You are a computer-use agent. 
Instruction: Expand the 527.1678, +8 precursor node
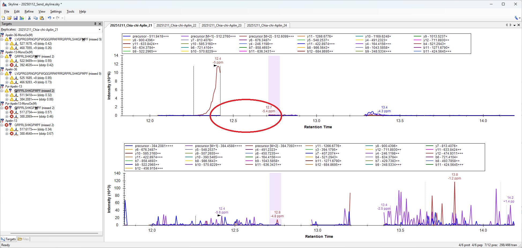7,44
